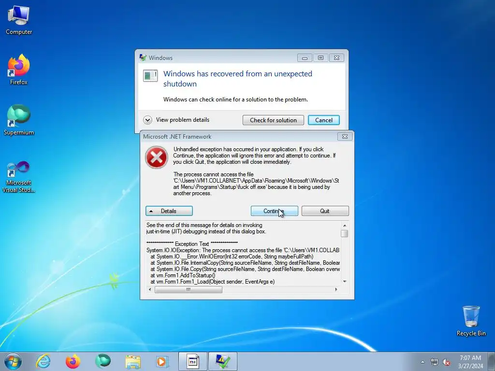Click the problem report icon beside heading
Image resolution: width=495 pixels, height=371 pixels.
tap(150, 76)
